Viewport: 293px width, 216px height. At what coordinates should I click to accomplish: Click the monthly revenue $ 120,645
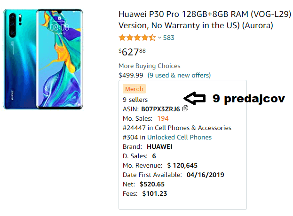(x=182, y=165)
